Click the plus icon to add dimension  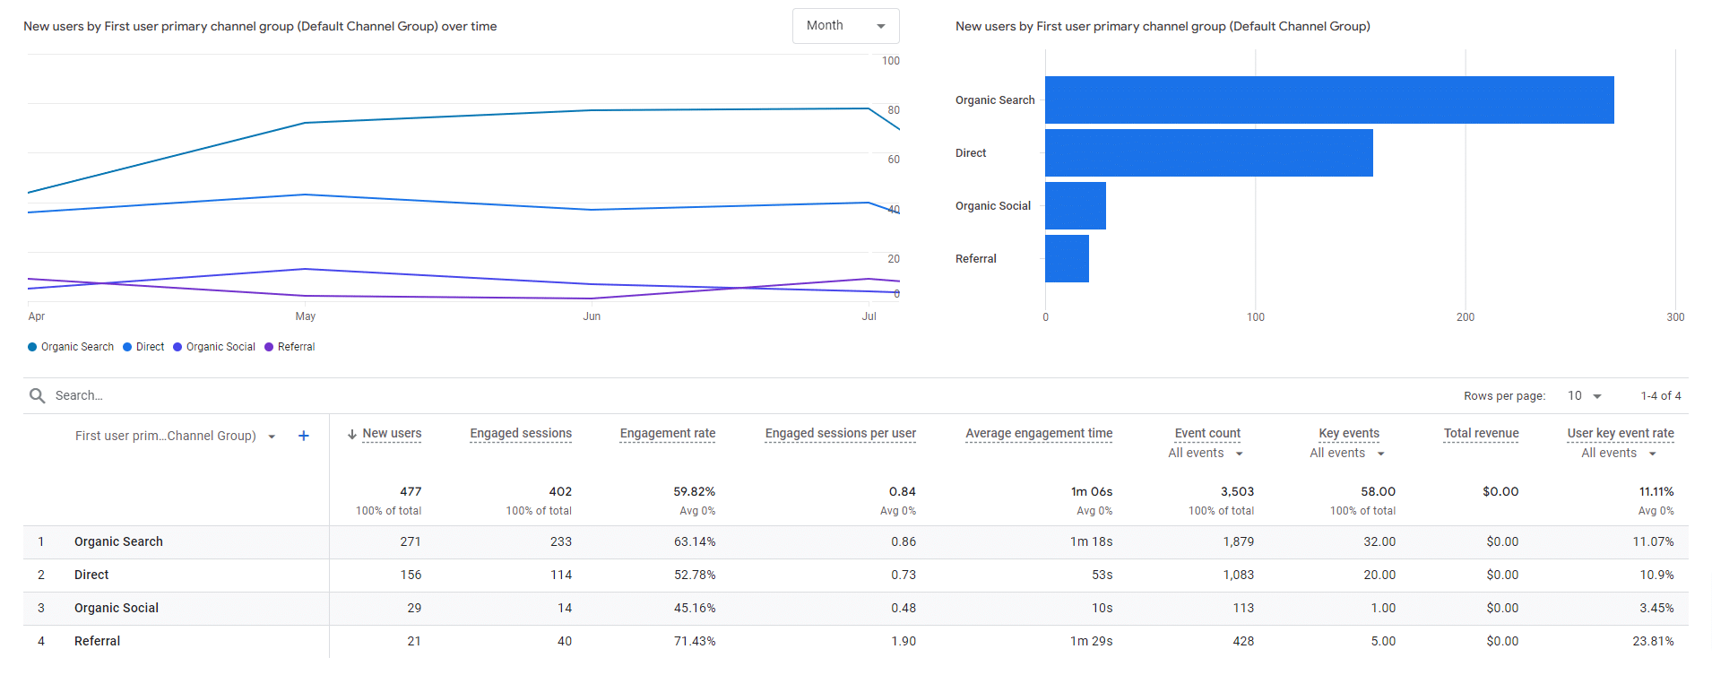click(x=304, y=436)
